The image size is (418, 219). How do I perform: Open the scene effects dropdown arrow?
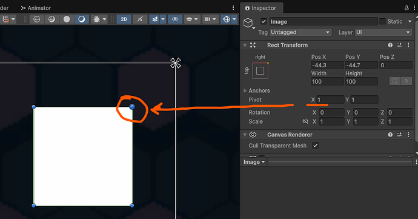tap(163, 19)
